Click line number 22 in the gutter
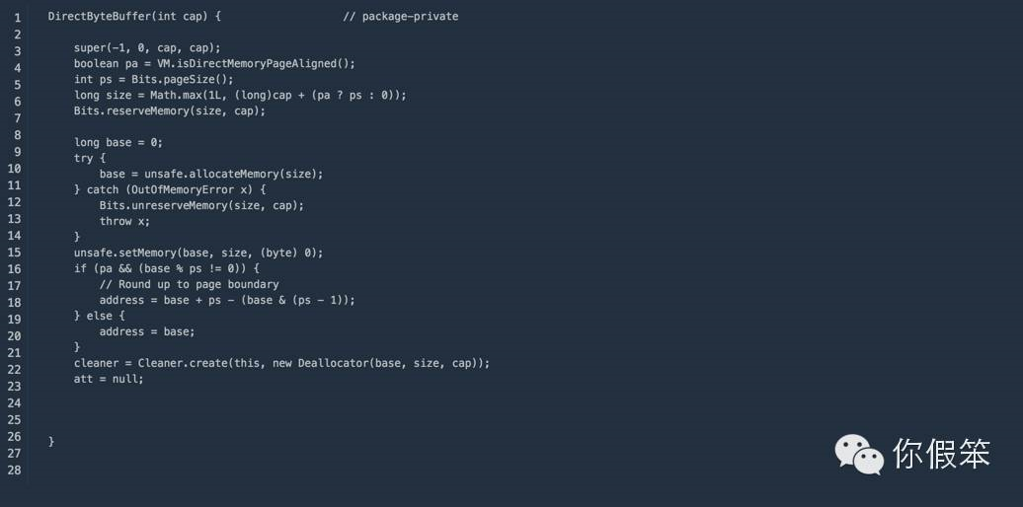The image size is (1023, 507). coord(15,370)
